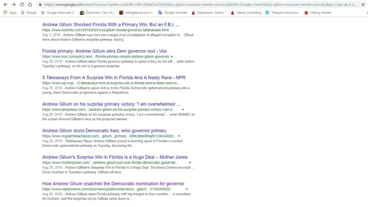Viewport: 368px width, 207px height.
Task: Open Vox result about Gillum winning Dem nod
Action: click(105, 51)
